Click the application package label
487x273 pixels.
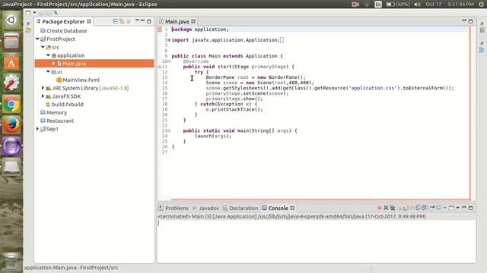(71, 55)
